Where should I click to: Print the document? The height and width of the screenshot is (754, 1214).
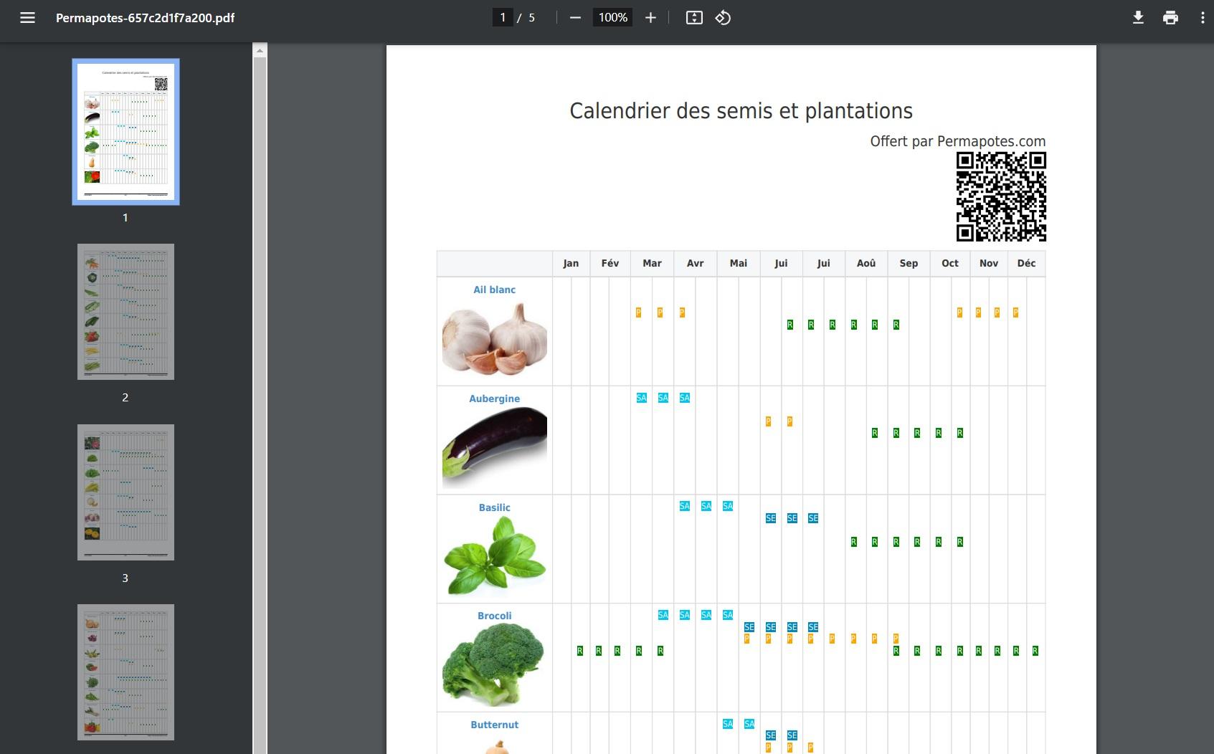(x=1170, y=18)
